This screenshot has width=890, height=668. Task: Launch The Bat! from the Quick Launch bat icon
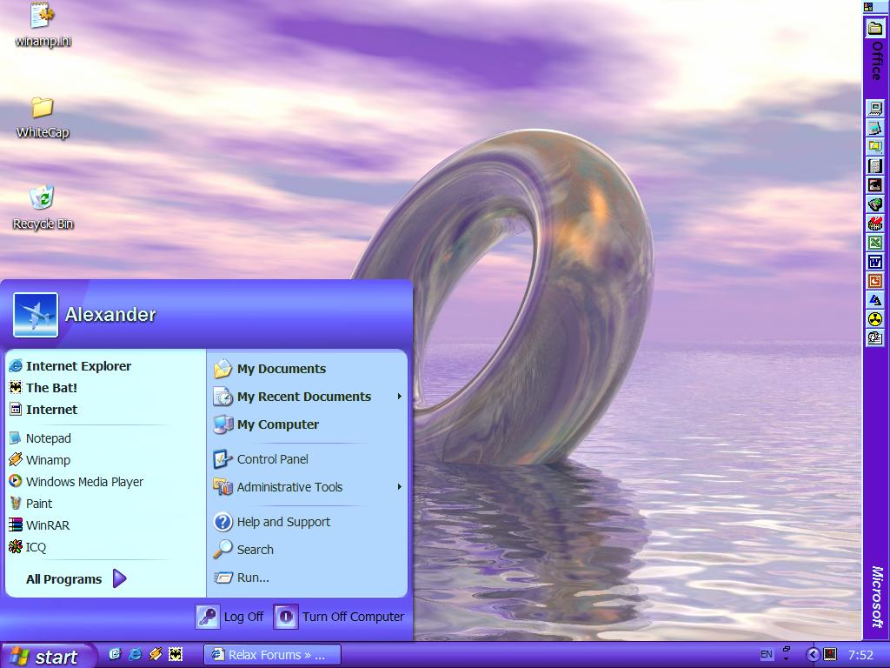tap(176, 654)
